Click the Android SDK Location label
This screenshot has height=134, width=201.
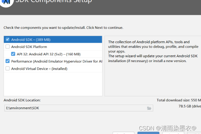[x=22, y=100]
